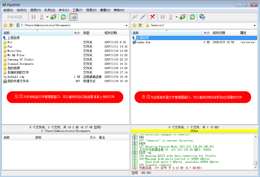
Task: Click the disconnect plug icon in remote toolbar
Action: 143,17
